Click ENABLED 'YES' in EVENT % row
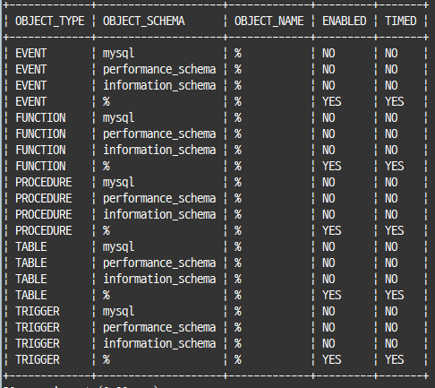 click(x=332, y=102)
